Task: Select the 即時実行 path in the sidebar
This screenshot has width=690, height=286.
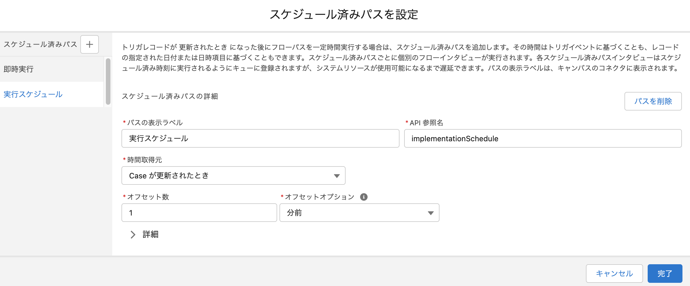Action: pos(18,69)
